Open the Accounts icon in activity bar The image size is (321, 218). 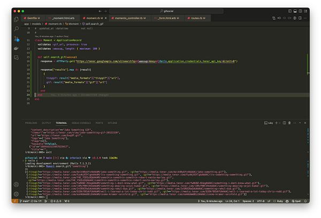[16, 184]
